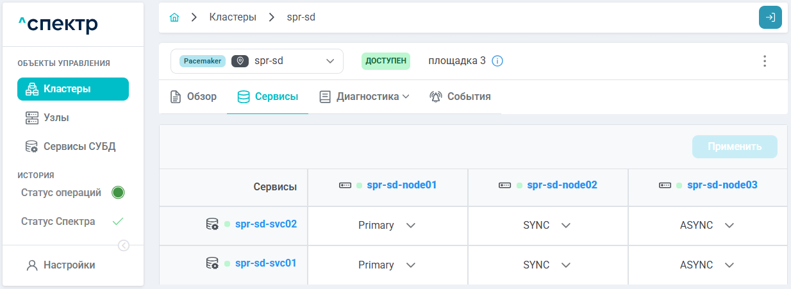Click the Pacemaker badge

(x=203, y=61)
